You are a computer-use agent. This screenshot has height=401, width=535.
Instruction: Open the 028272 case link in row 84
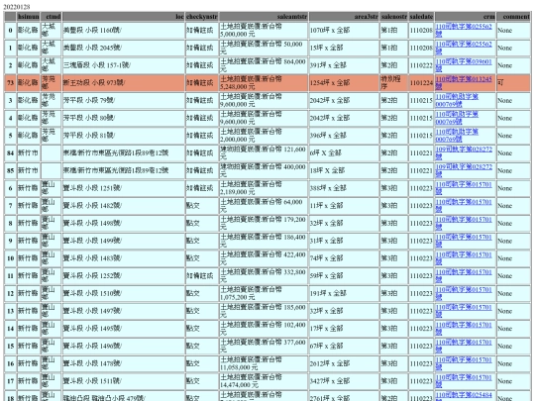pos(464,153)
